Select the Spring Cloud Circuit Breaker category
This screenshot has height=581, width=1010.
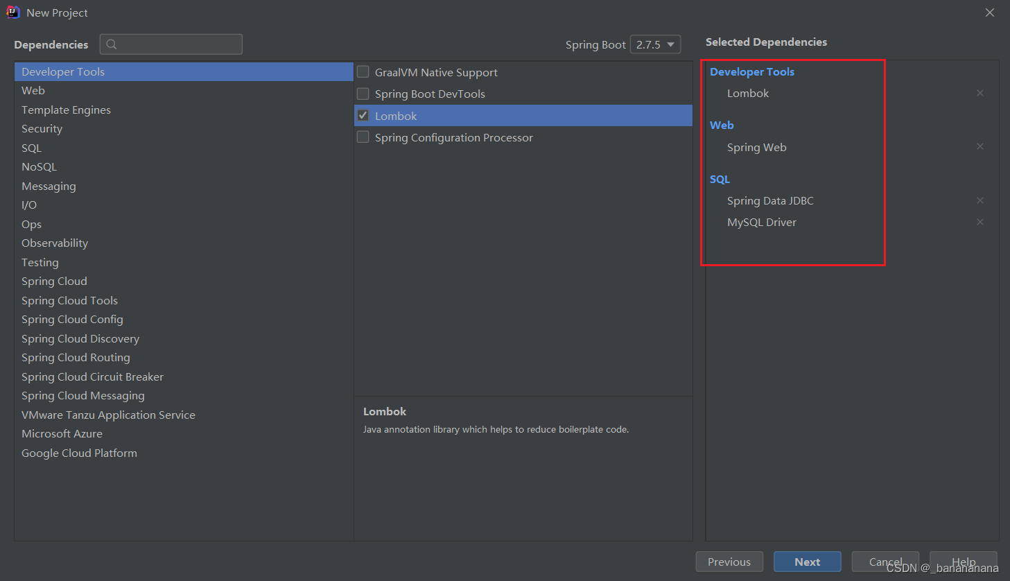[184, 376]
